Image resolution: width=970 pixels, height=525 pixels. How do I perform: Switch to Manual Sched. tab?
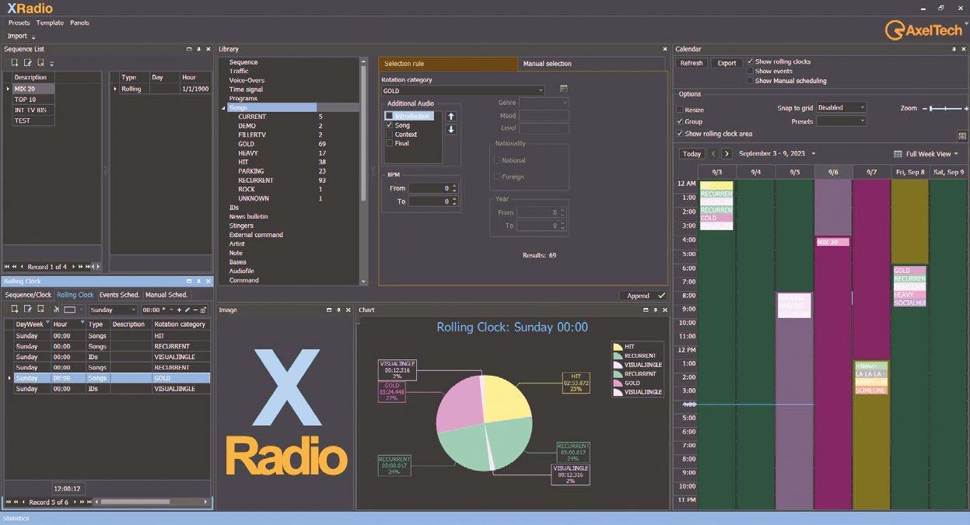click(x=166, y=295)
